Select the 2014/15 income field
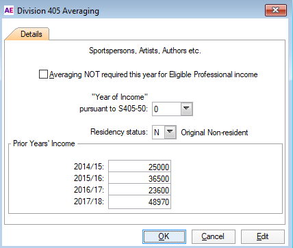The width and height of the screenshot is (293, 248). click(140, 167)
